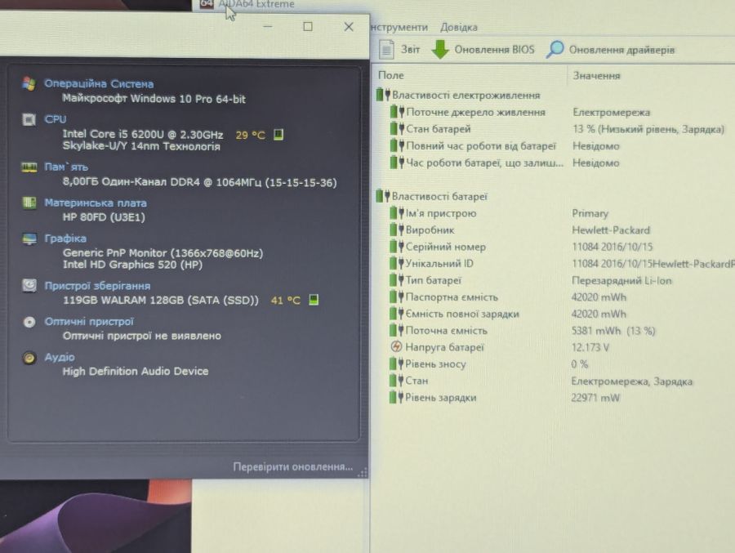Click the drive icon beside Пристрої зберігання
Screen dimensions: 735x553
tap(29, 285)
